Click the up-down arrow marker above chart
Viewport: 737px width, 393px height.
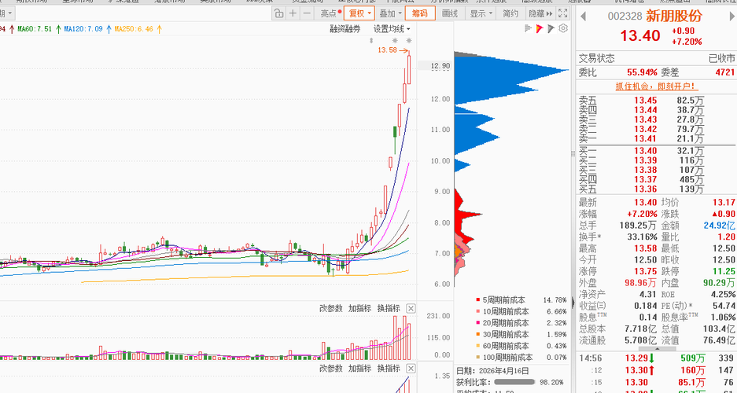pyautogui.click(x=371, y=41)
